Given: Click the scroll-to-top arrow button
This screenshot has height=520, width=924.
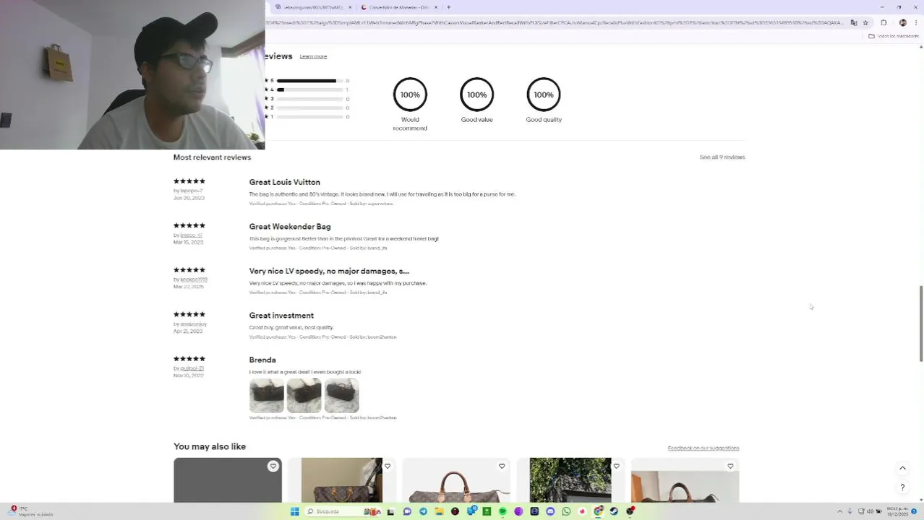Looking at the screenshot, I should (x=902, y=468).
